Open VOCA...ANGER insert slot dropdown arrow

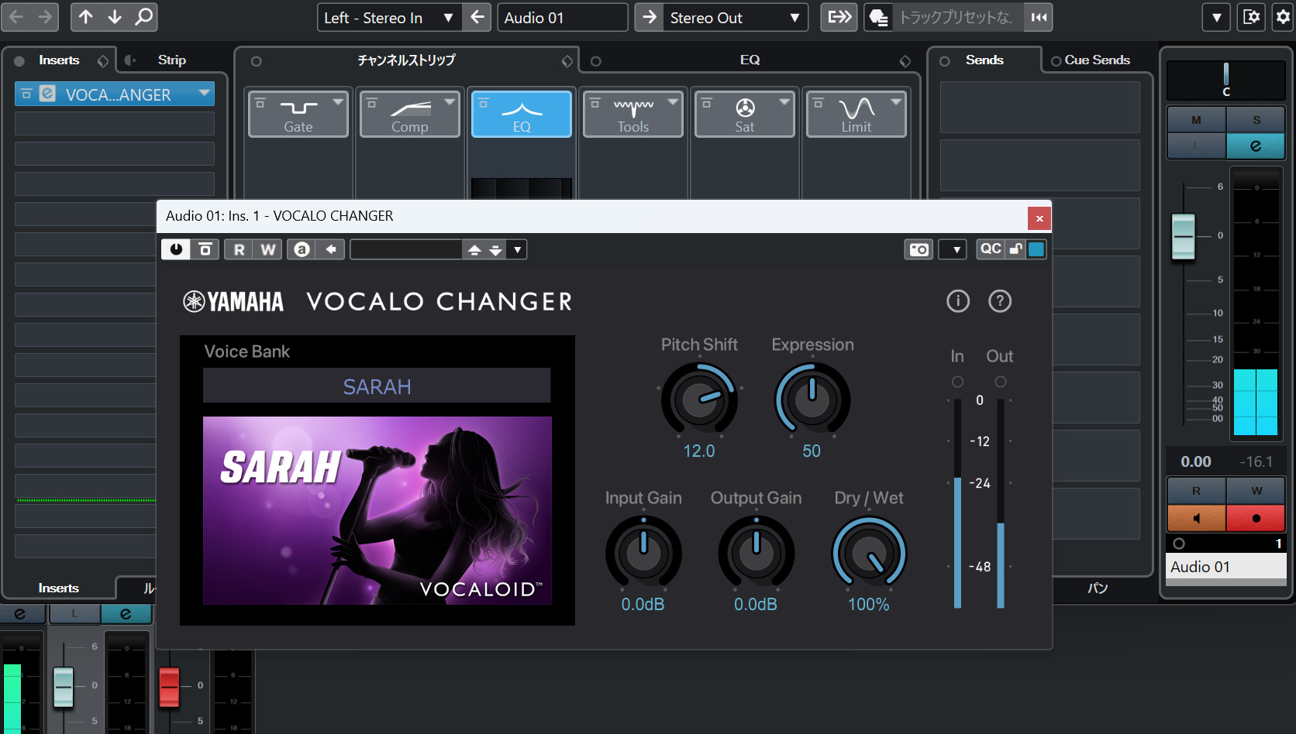coord(205,94)
